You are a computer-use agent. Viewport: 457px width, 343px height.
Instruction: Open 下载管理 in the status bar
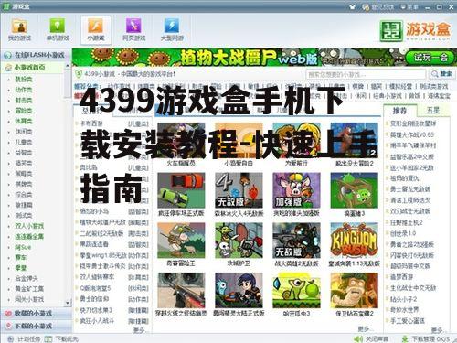point(426,338)
